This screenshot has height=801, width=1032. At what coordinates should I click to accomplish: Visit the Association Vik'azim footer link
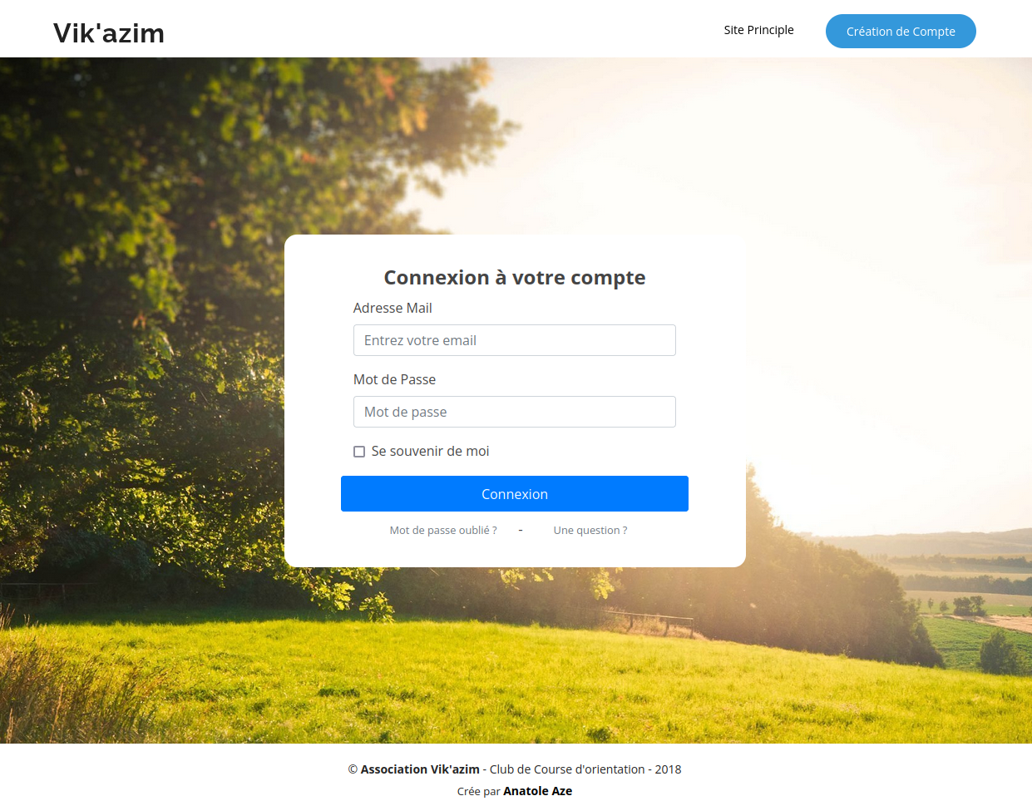click(420, 769)
